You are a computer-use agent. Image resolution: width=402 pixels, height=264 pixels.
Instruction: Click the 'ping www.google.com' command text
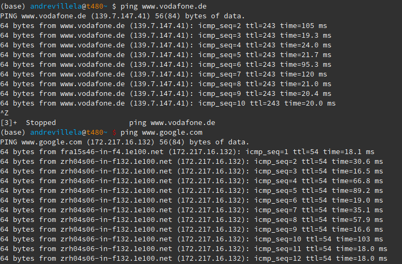161,133
